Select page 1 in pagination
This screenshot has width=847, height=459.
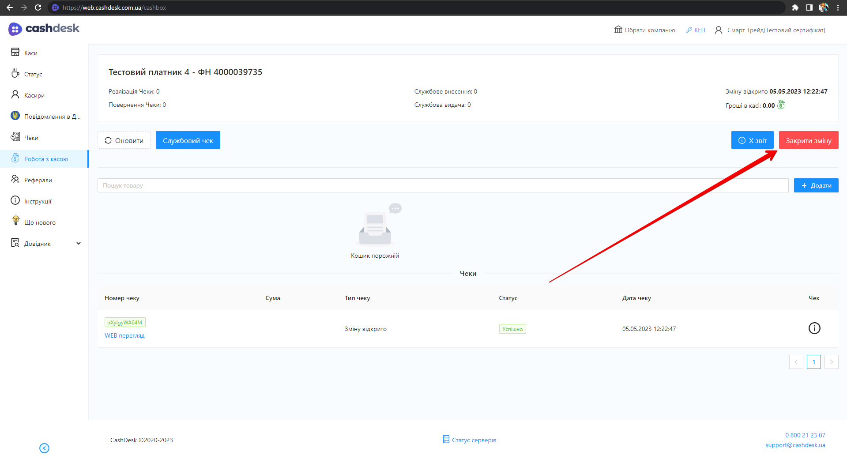click(813, 362)
